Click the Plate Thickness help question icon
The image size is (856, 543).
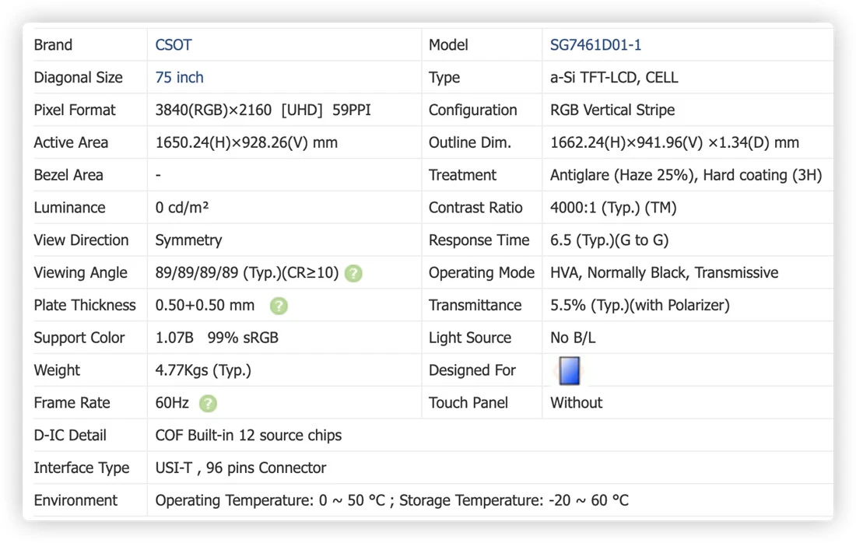point(279,306)
